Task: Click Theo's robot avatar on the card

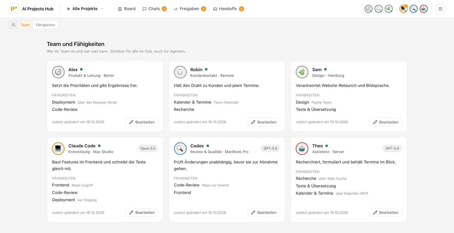Action: point(302,149)
